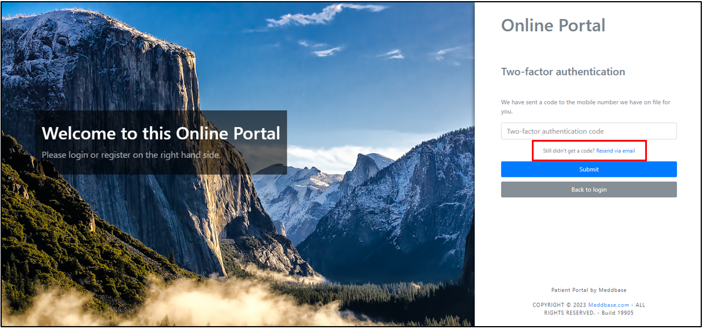This screenshot has width=703, height=329.
Task: Click the Two-factor authentication code field
Action: pyautogui.click(x=589, y=131)
